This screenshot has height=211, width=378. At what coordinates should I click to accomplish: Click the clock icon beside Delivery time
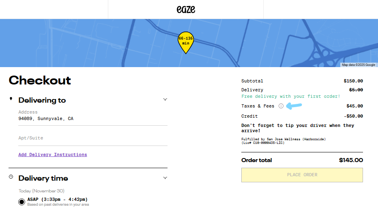(11, 177)
